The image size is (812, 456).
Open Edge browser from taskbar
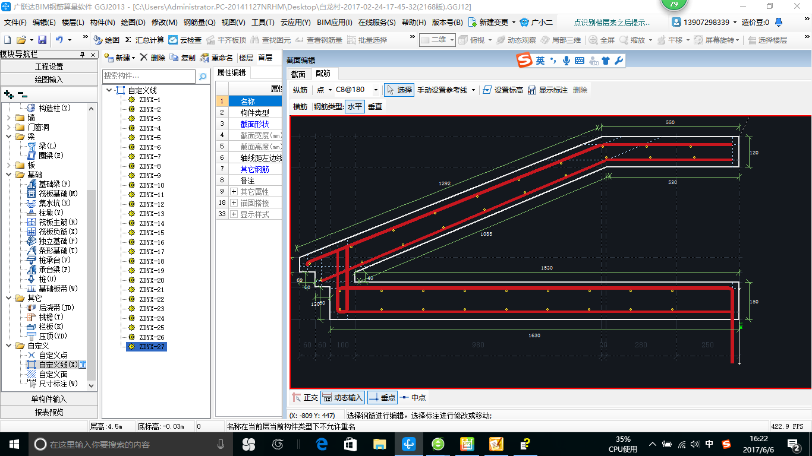(x=322, y=444)
